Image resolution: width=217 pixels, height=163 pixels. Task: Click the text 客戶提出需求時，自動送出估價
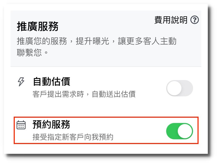pos(84,94)
